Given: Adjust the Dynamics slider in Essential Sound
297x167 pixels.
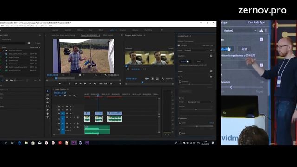Looking at the screenshot, I should point(189,84).
